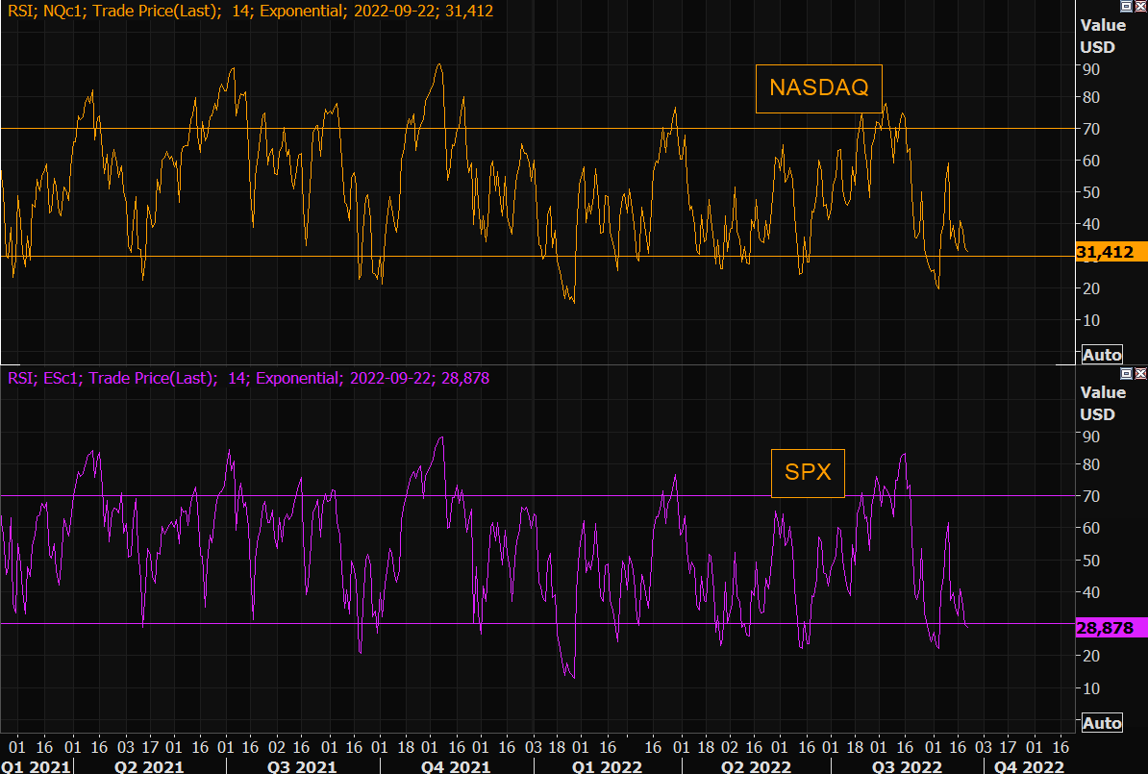Maximize the NASDAQ RSI chart panel

[x=1128, y=6]
